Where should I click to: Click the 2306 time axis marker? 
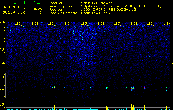tap(101, 24)
